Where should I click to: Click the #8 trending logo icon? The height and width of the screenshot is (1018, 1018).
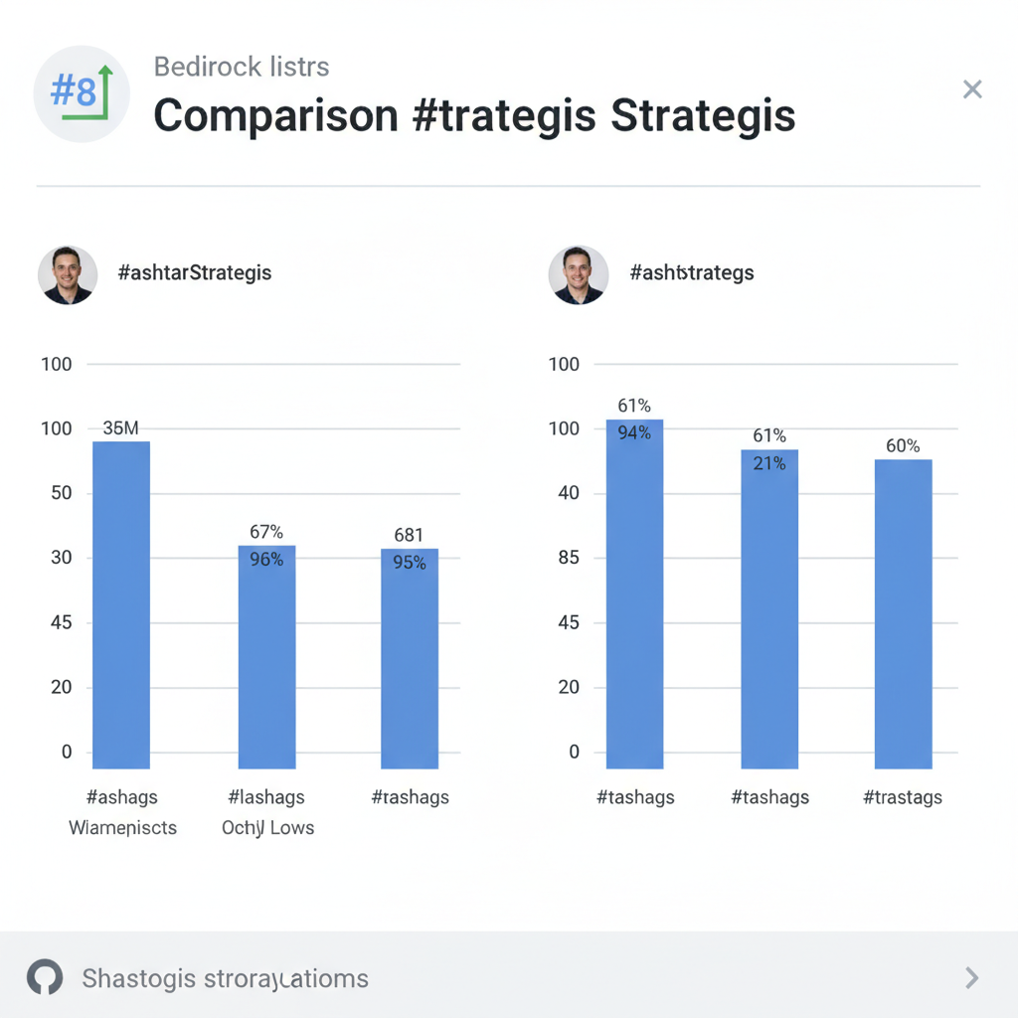(82, 94)
